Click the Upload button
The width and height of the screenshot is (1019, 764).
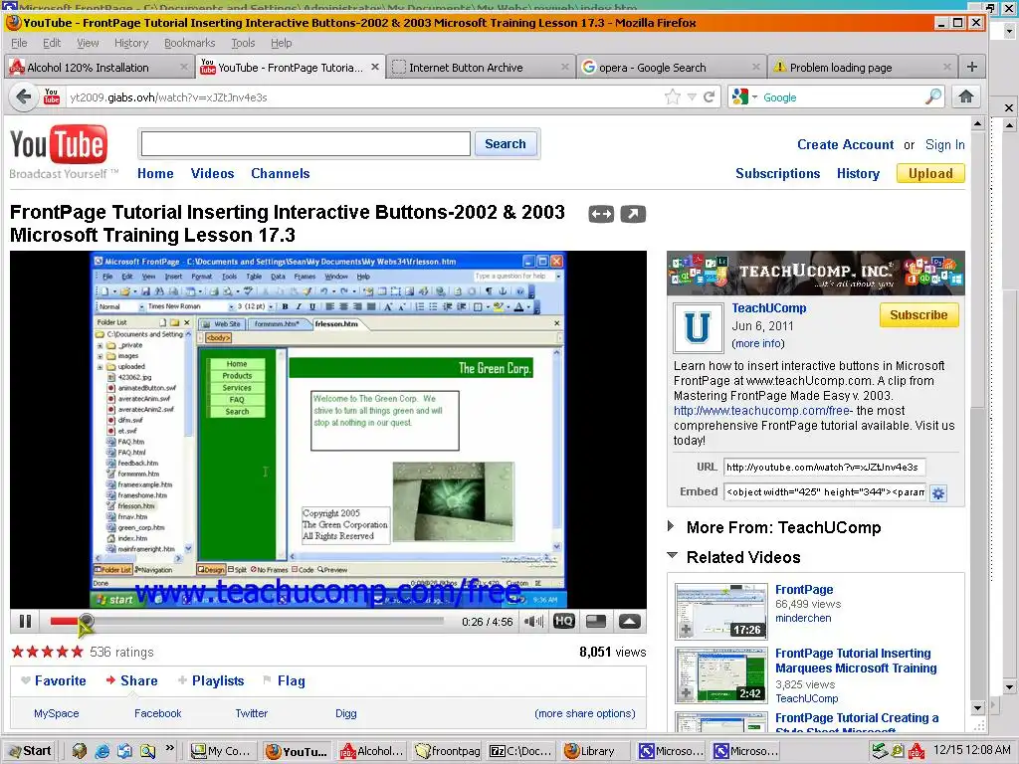pos(930,173)
